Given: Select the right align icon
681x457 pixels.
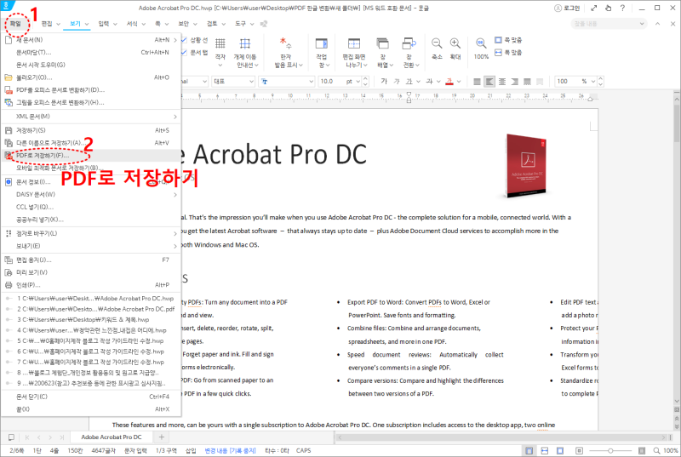Looking at the screenshot, I should 515,81.
